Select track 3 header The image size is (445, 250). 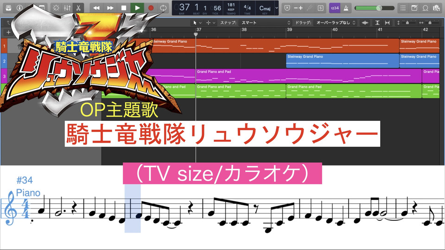click(x=4, y=76)
